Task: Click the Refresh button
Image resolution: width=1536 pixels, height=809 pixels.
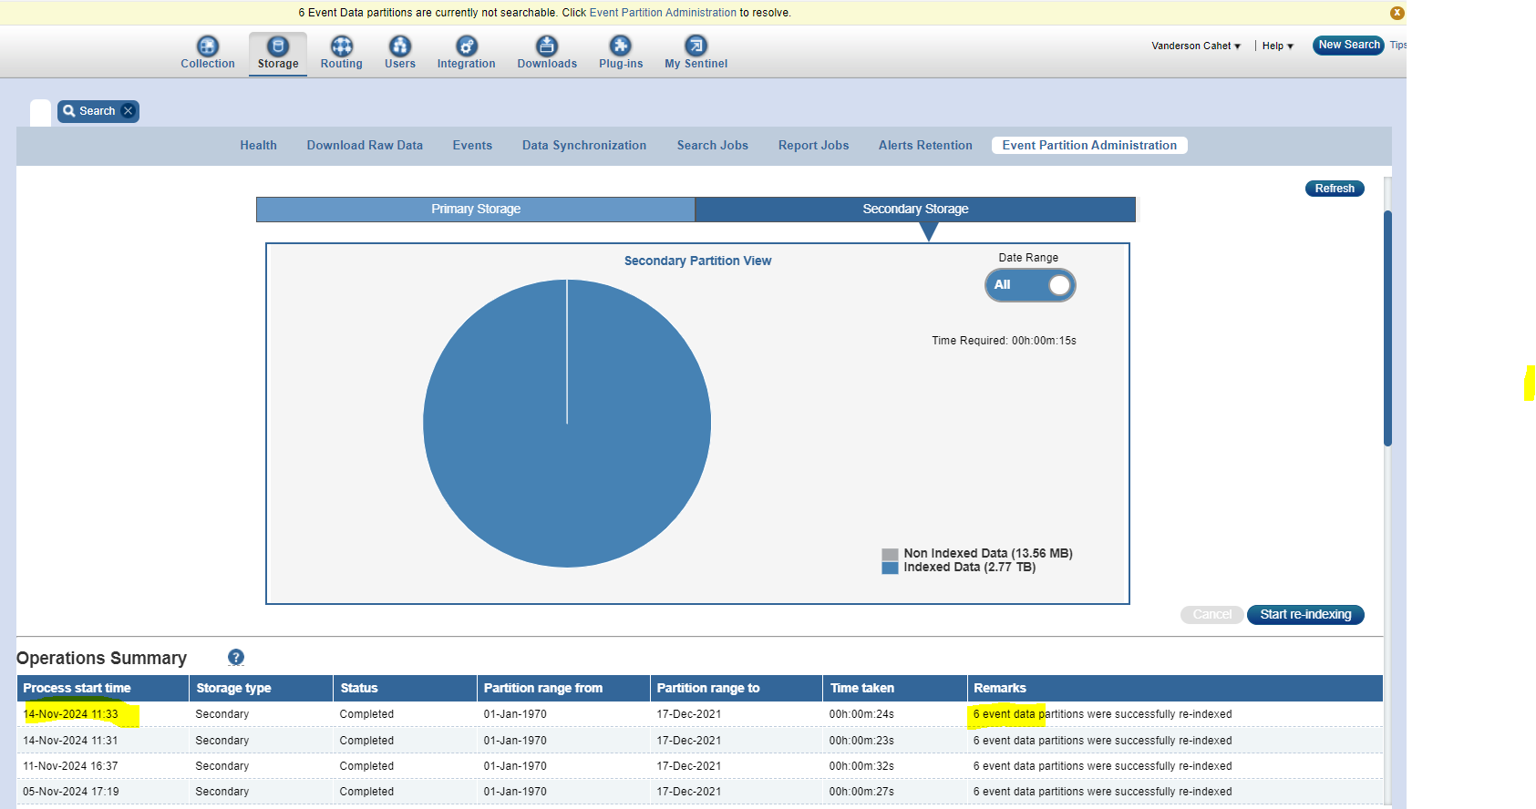Action: [x=1335, y=189]
